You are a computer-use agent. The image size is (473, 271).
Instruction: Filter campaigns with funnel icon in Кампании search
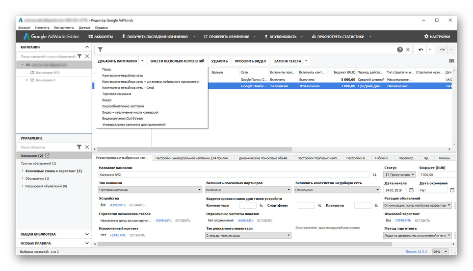coord(79,56)
